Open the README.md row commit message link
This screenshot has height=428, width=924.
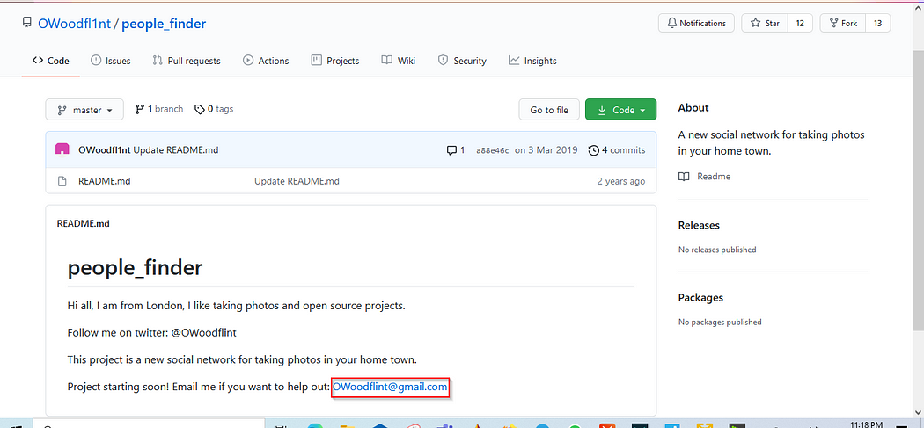coord(297,181)
